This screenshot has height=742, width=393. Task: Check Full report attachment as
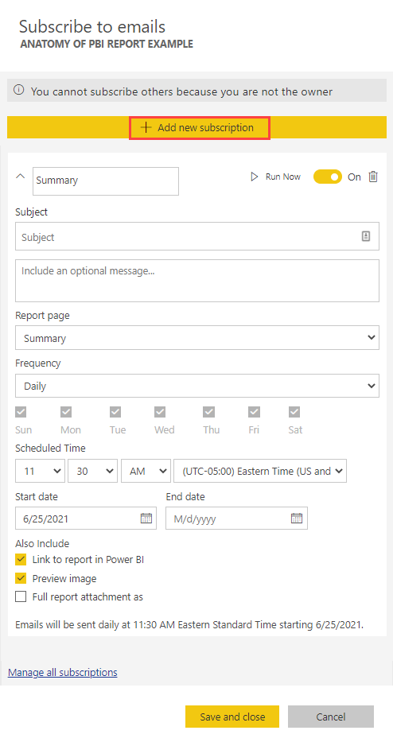[x=21, y=596]
